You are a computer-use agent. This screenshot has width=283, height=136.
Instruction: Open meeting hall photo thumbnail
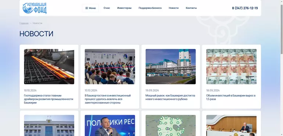point(231,126)
